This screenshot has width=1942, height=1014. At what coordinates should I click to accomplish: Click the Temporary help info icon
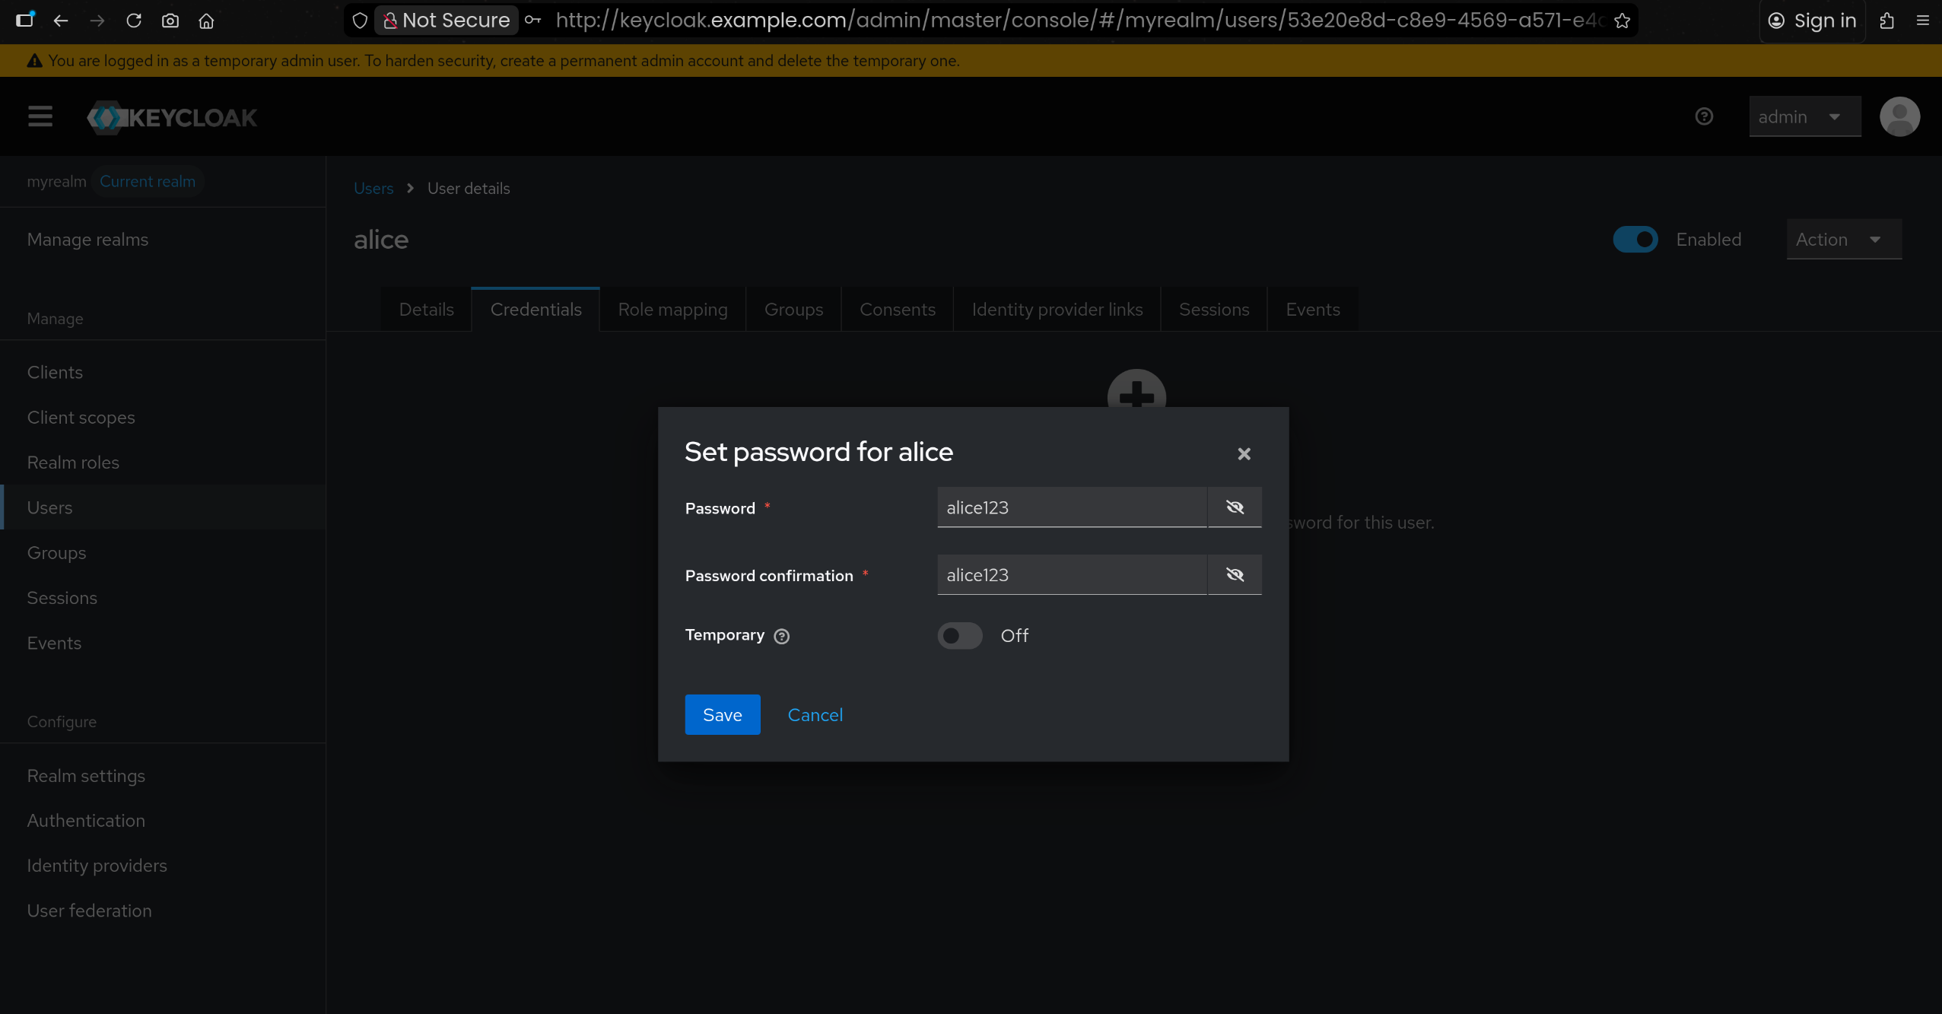click(x=782, y=637)
